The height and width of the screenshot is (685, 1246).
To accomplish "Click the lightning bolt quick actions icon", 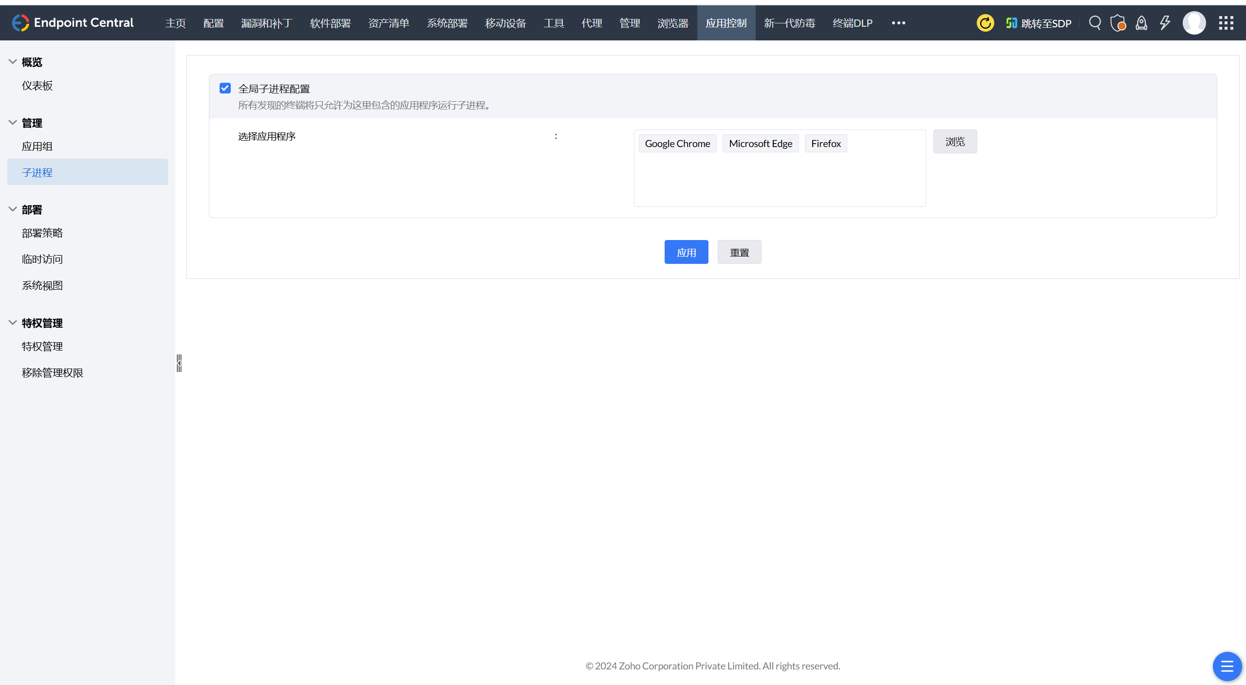I will 1165,23.
